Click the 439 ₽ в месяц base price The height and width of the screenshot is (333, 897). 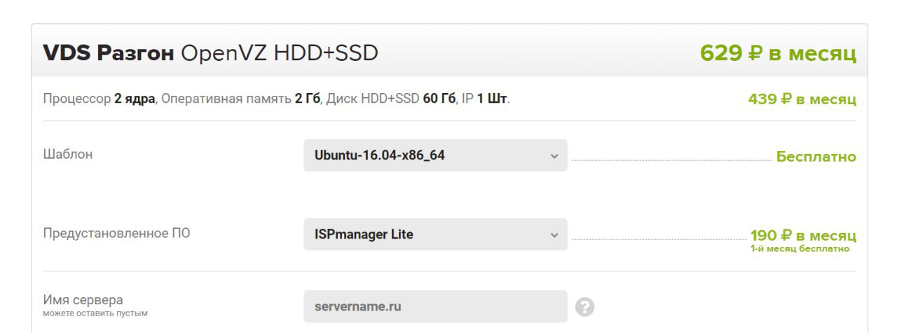[802, 99]
